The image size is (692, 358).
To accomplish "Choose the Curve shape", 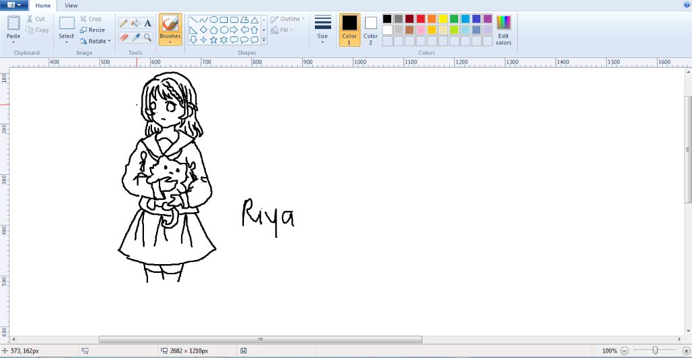I will pyautogui.click(x=203, y=20).
